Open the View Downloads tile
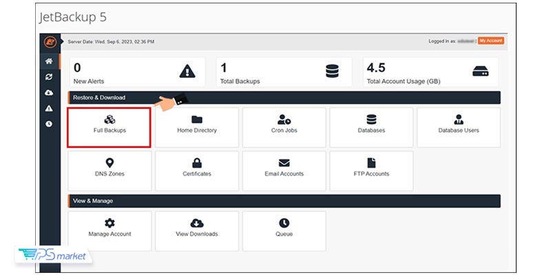The width and height of the screenshot is (551, 275). point(197,230)
